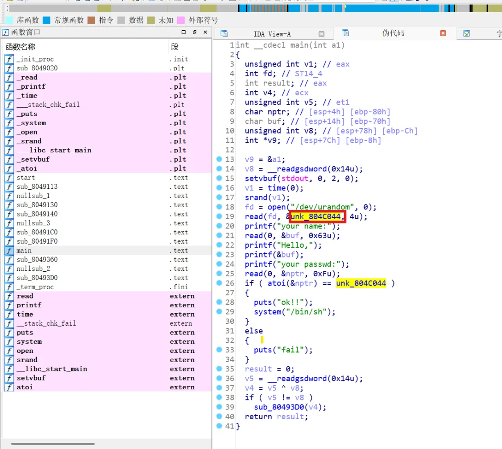Viewport: 502px width, 449px height.
Task: Close the pseudocode (伪代码) tab
Action: [x=443, y=33]
